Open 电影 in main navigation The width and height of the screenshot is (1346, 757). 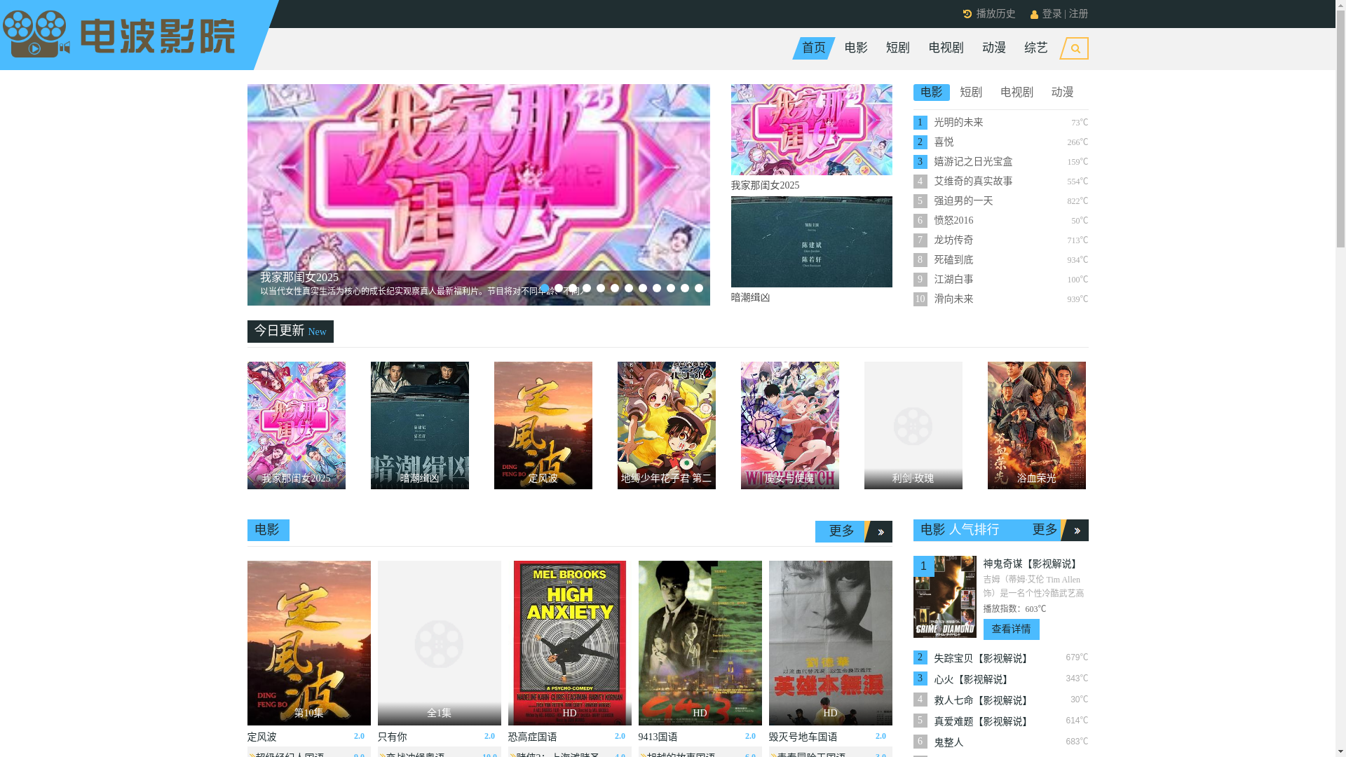coord(856,48)
